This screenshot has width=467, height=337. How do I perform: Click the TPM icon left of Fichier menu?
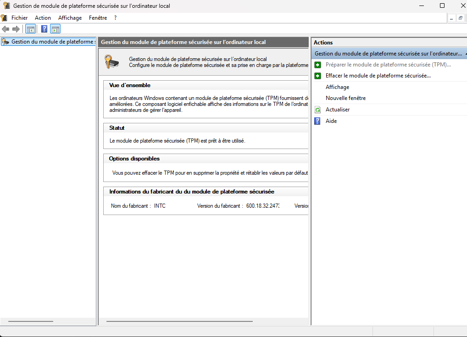click(4, 18)
